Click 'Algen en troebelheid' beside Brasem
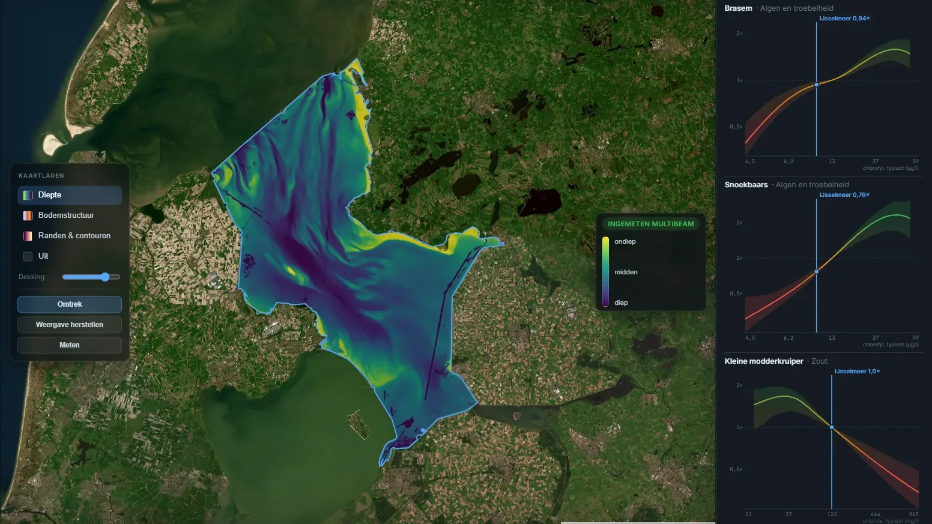The height and width of the screenshot is (524, 932). [797, 8]
